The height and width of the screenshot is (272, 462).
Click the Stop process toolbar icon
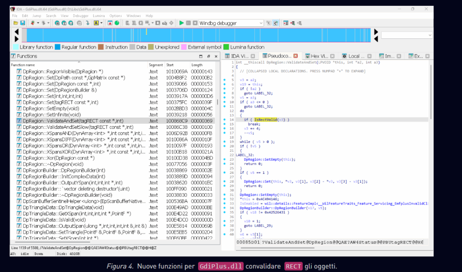(x=194, y=23)
